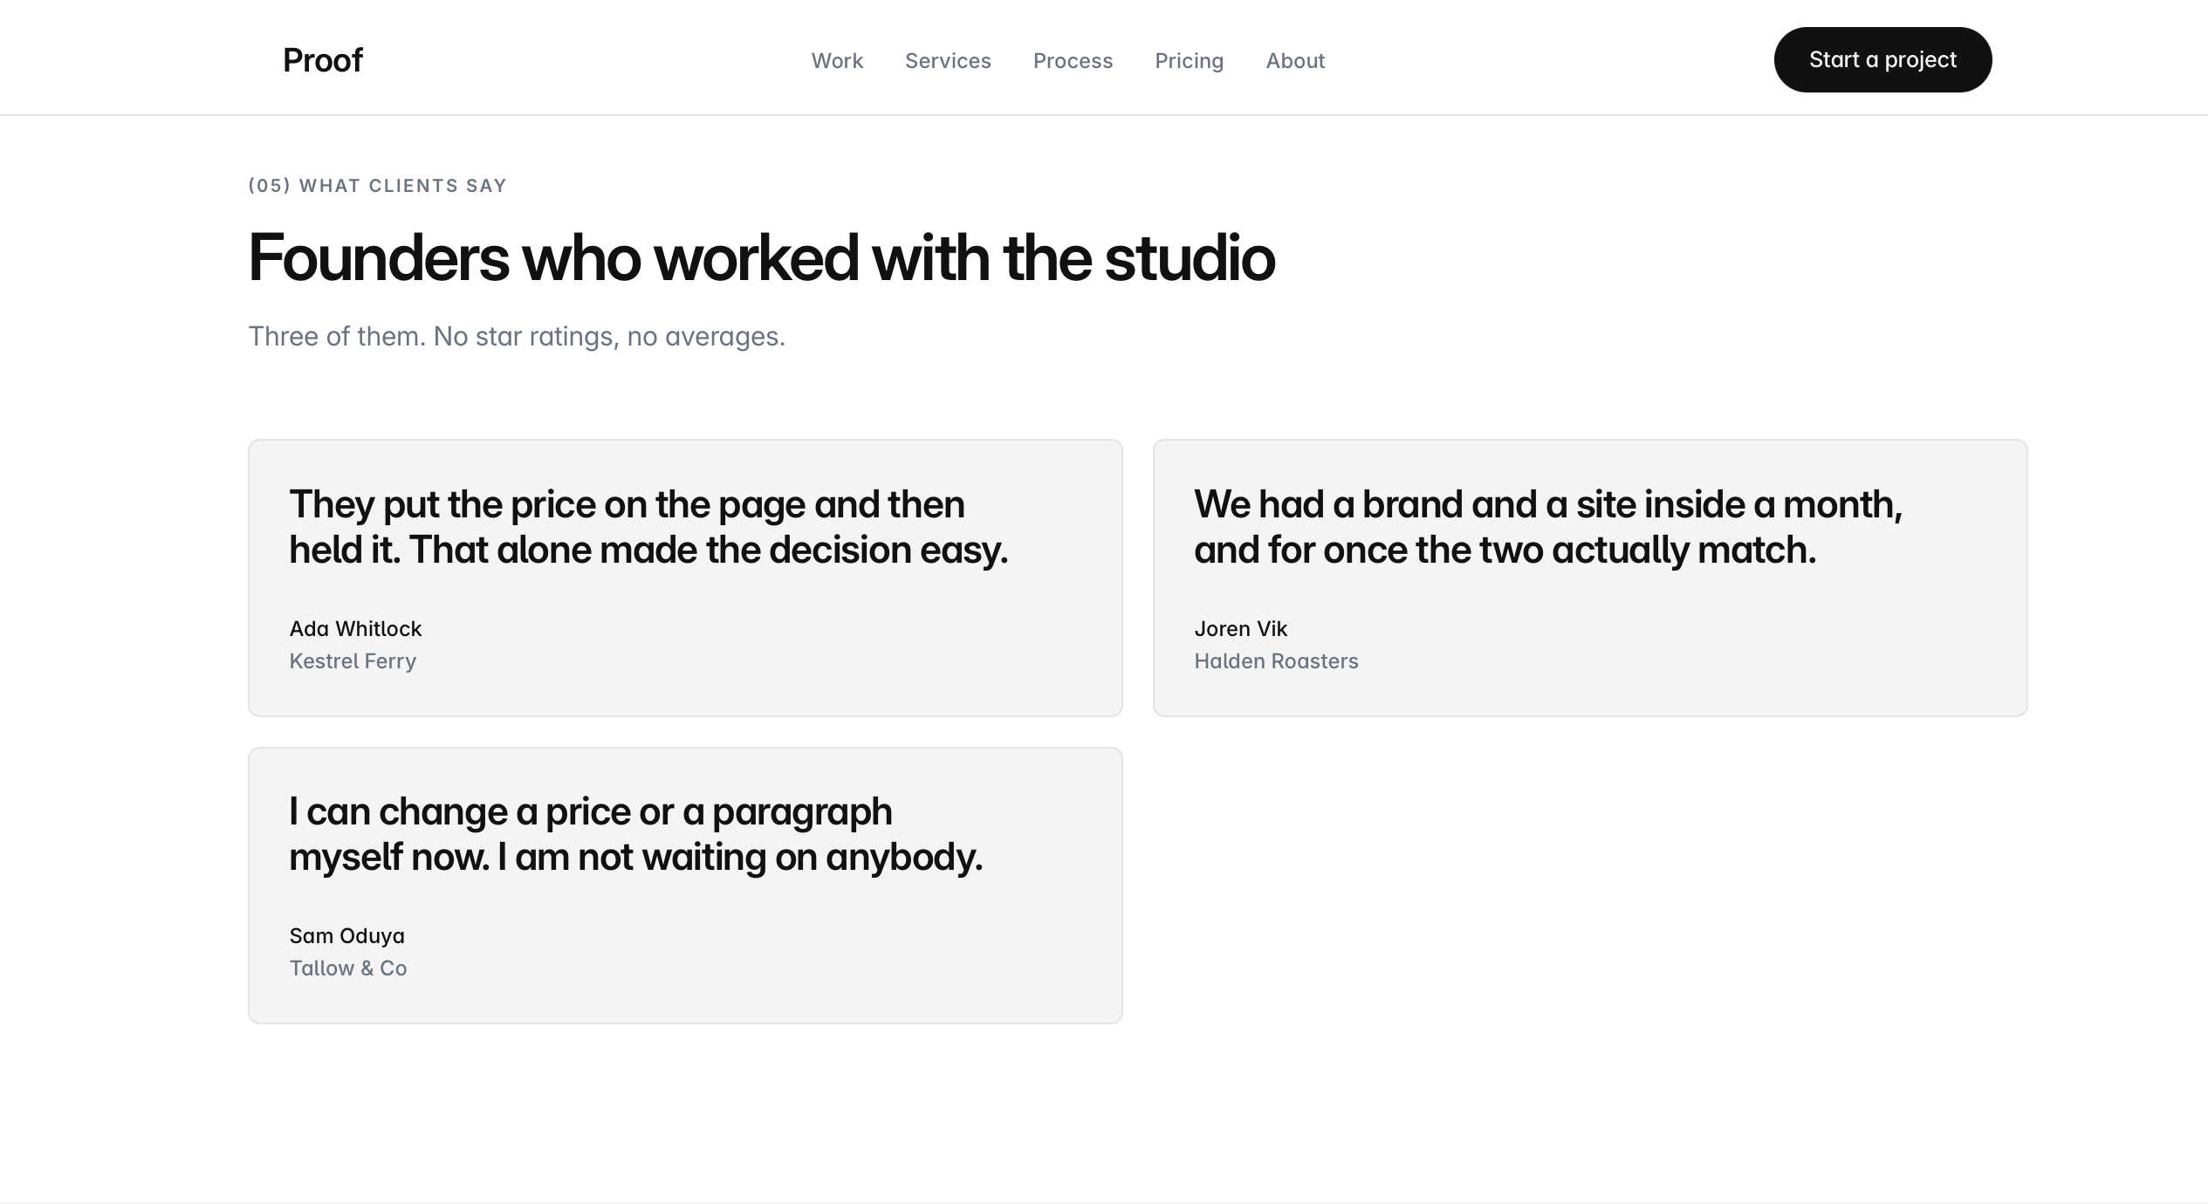The width and height of the screenshot is (2208, 1204).
Task: Select Pricing in the top nav
Action: pos(1189,61)
